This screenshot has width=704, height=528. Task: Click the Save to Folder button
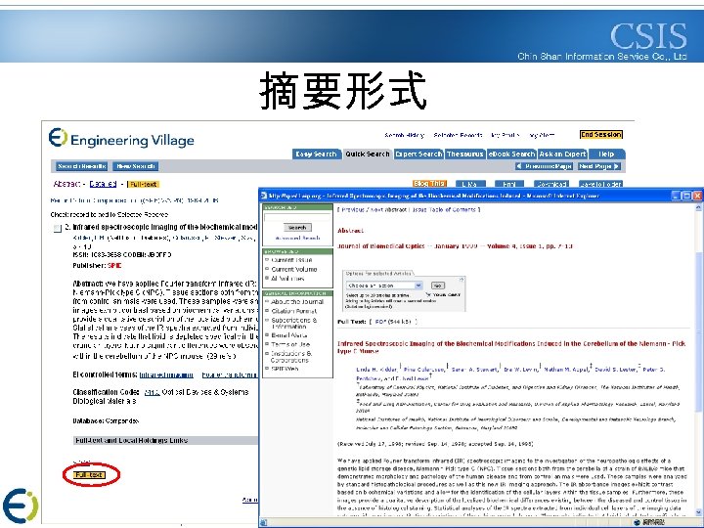click(x=600, y=184)
